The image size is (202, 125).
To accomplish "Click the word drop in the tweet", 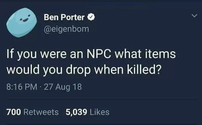I will click(x=78, y=71).
